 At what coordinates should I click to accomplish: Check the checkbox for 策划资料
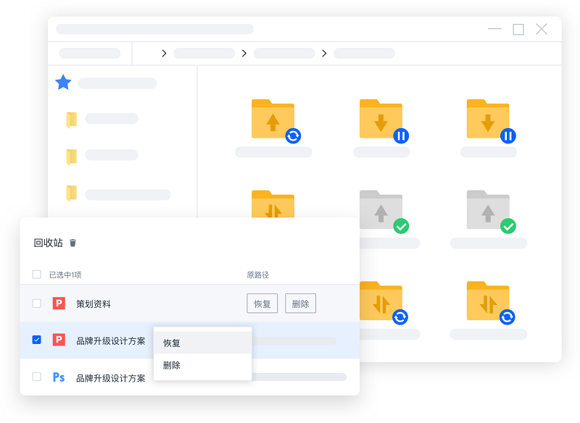click(36, 303)
